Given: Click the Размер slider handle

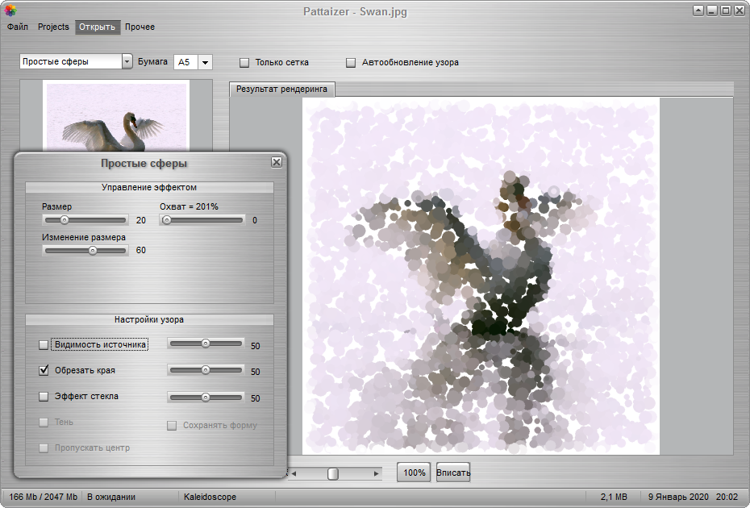Looking at the screenshot, I should [x=64, y=220].
